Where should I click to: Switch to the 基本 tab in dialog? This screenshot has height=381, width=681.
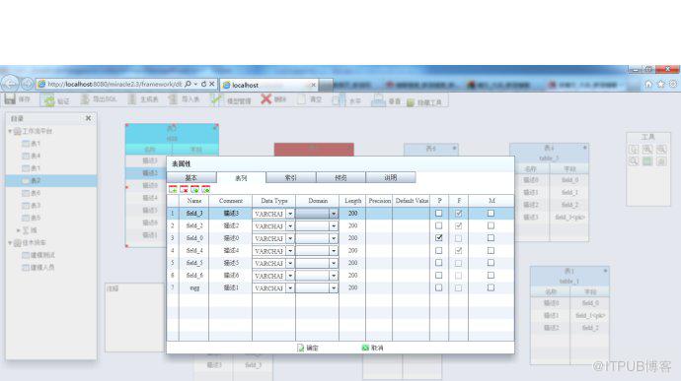coord(191,178)
